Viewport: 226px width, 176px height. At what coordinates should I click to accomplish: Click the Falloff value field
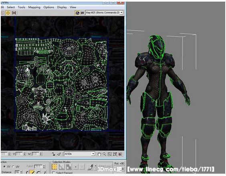[x=38, y=166]
